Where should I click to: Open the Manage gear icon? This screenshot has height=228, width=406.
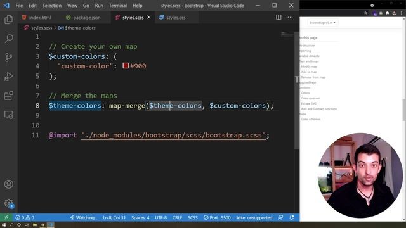(8, 203)
